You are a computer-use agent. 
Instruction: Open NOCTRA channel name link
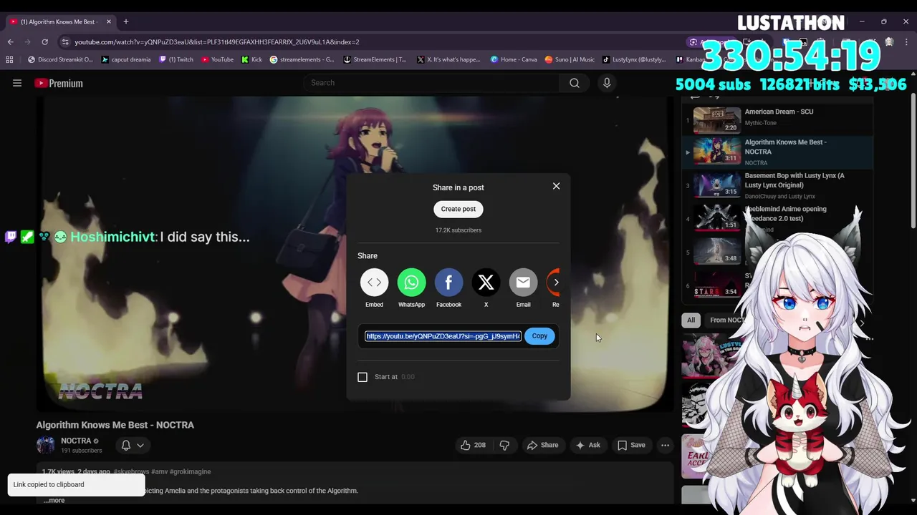pos(76,441)
